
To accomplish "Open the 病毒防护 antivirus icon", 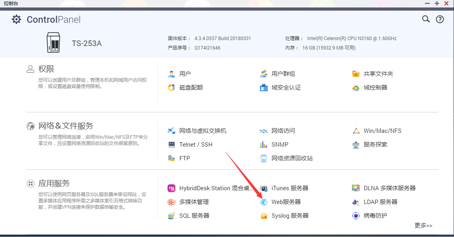I will 356,216.
